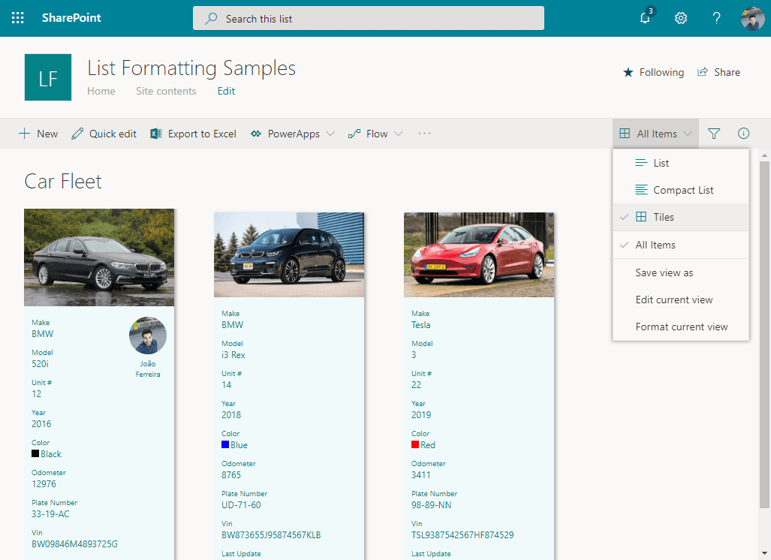Click the Following button label

coord(661,73)
